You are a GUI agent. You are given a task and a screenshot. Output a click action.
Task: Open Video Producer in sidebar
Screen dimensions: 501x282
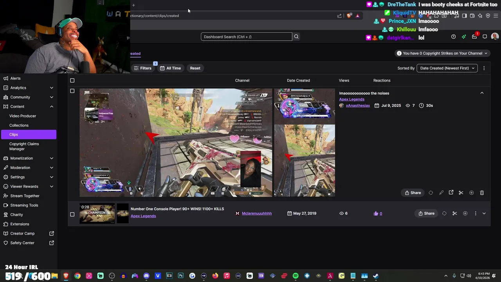[23, 116]
